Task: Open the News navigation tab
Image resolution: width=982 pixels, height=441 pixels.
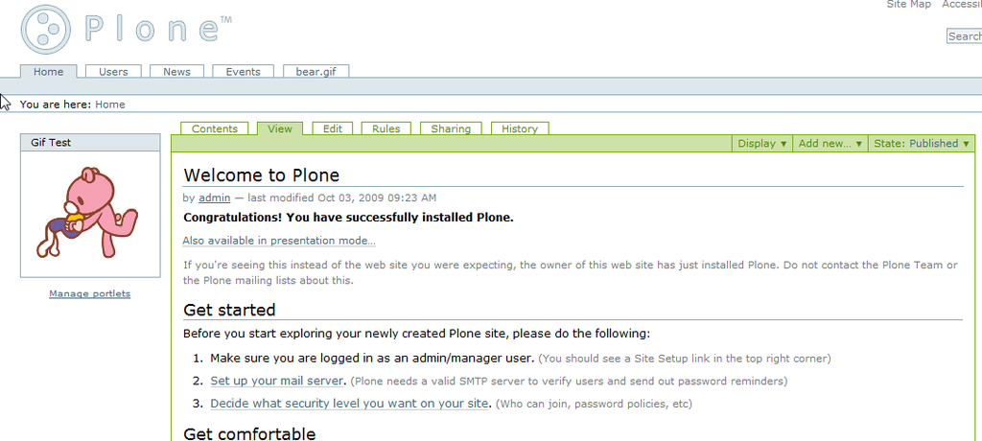Action: [176, 71]
